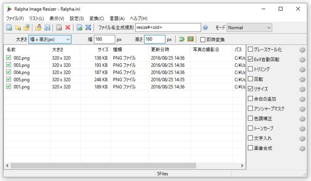Open settings gear for 回転
This screenshot has height=181, width=311.
pos(302,79)
